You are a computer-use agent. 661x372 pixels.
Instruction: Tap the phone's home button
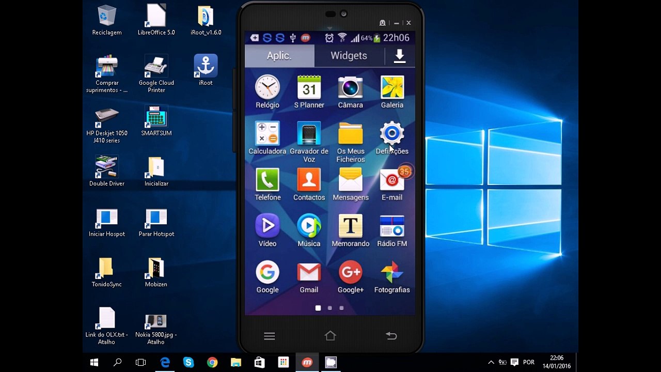(330, 336)
